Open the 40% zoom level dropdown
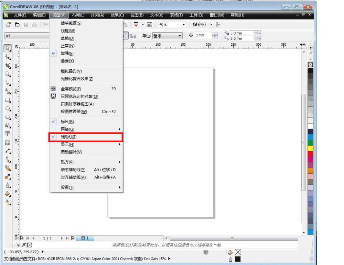The height and width of the screenshot is (265, 344). tap(184, 24)
